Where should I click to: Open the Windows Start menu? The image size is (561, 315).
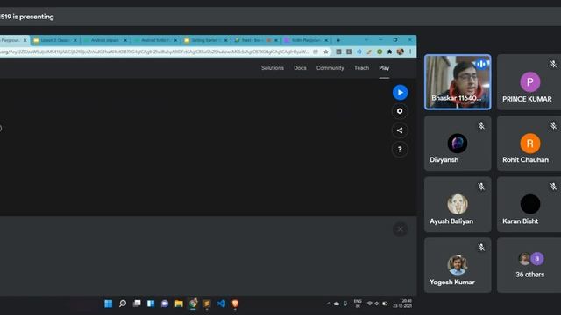tap(108, 304)
